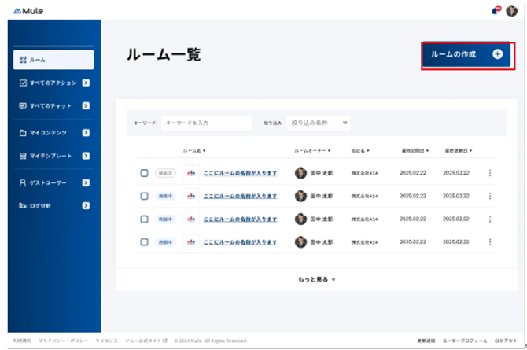This screenshot has width=527, height=350.
Task: Open the user avatar menu in header
Action: coord(511,11)
